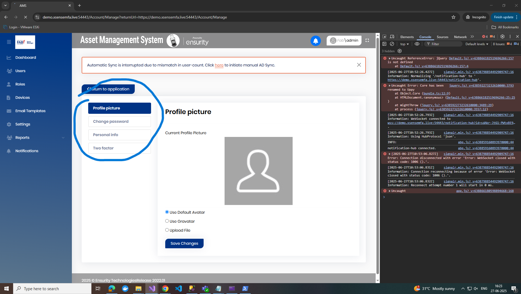The width and height of the screenshot is (521, 294).
Task: Click the inspect element picker icon
Action: tap(384, 37)
